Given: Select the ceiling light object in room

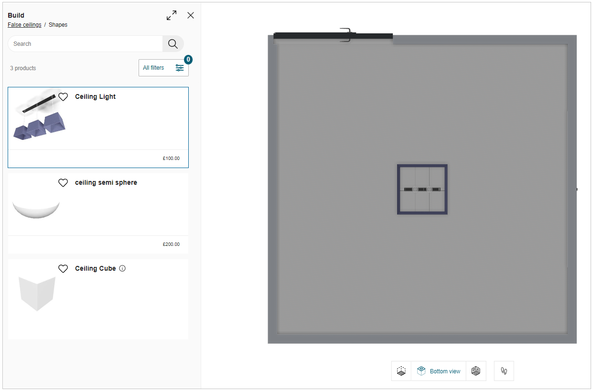Looking at the screenshot, I should (x=422, y=190).
